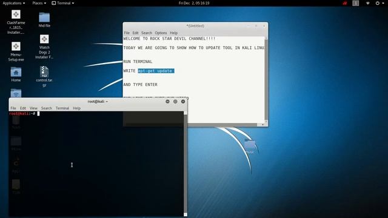Open the Edit menu in the terminal
Screen dimensions: 388x218
(x=23, y=108)
